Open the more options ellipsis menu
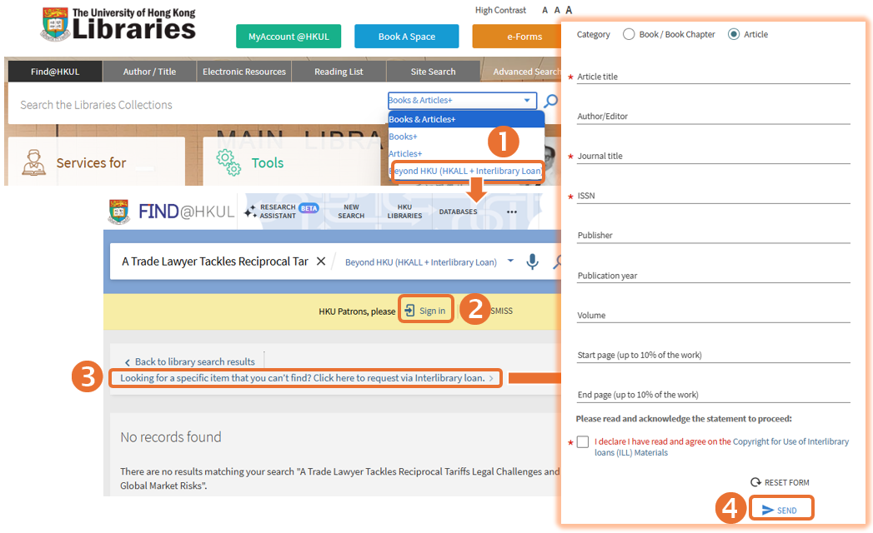873x533 pixels. tap(512, 212)
